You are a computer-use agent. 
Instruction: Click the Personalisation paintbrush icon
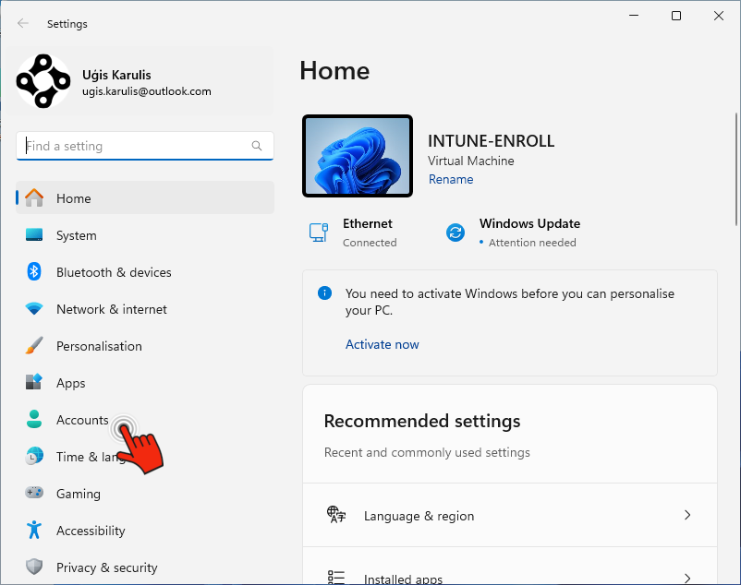click(31, 346)
